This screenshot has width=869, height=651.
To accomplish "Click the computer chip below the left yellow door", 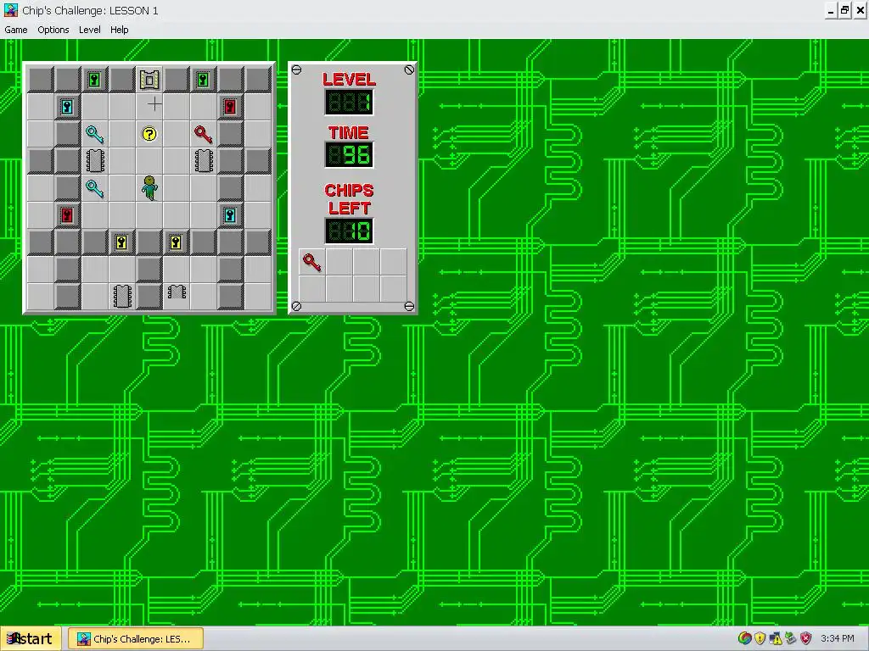I will pyautogui.click(x=122, y=296).
